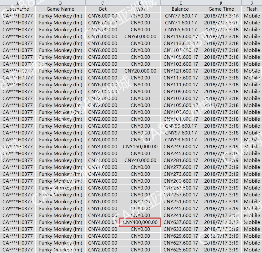Click the CNY77,600.17 balance cell
Viewport: 262px width, 253px height.
181,16
